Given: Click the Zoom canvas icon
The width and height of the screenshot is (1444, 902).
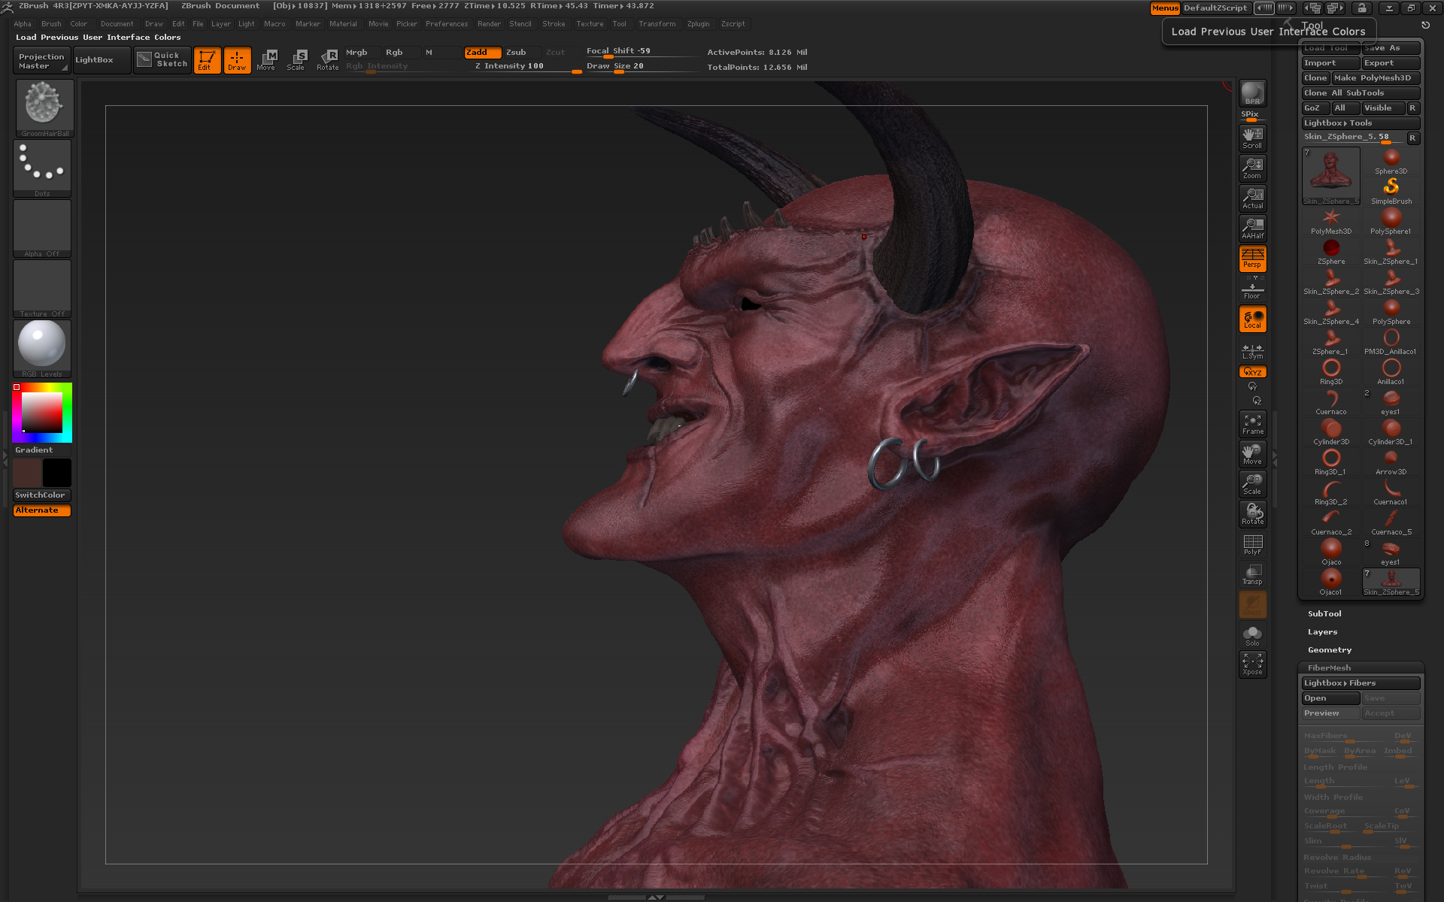Looking at the screenshot, I should point(1252,168).
